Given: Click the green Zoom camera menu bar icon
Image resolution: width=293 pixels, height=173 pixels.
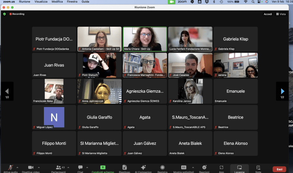Looking at the screenshot, I should tap(172, 2).
